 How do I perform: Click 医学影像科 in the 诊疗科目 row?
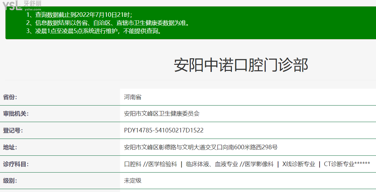(x=259, y=164)
